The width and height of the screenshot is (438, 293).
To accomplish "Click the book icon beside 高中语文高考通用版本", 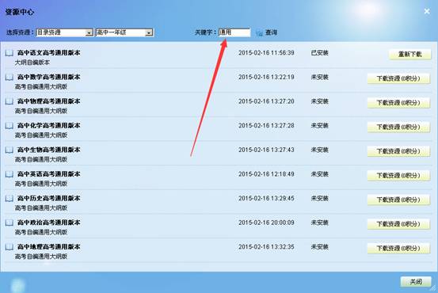I will pos(9,52).
